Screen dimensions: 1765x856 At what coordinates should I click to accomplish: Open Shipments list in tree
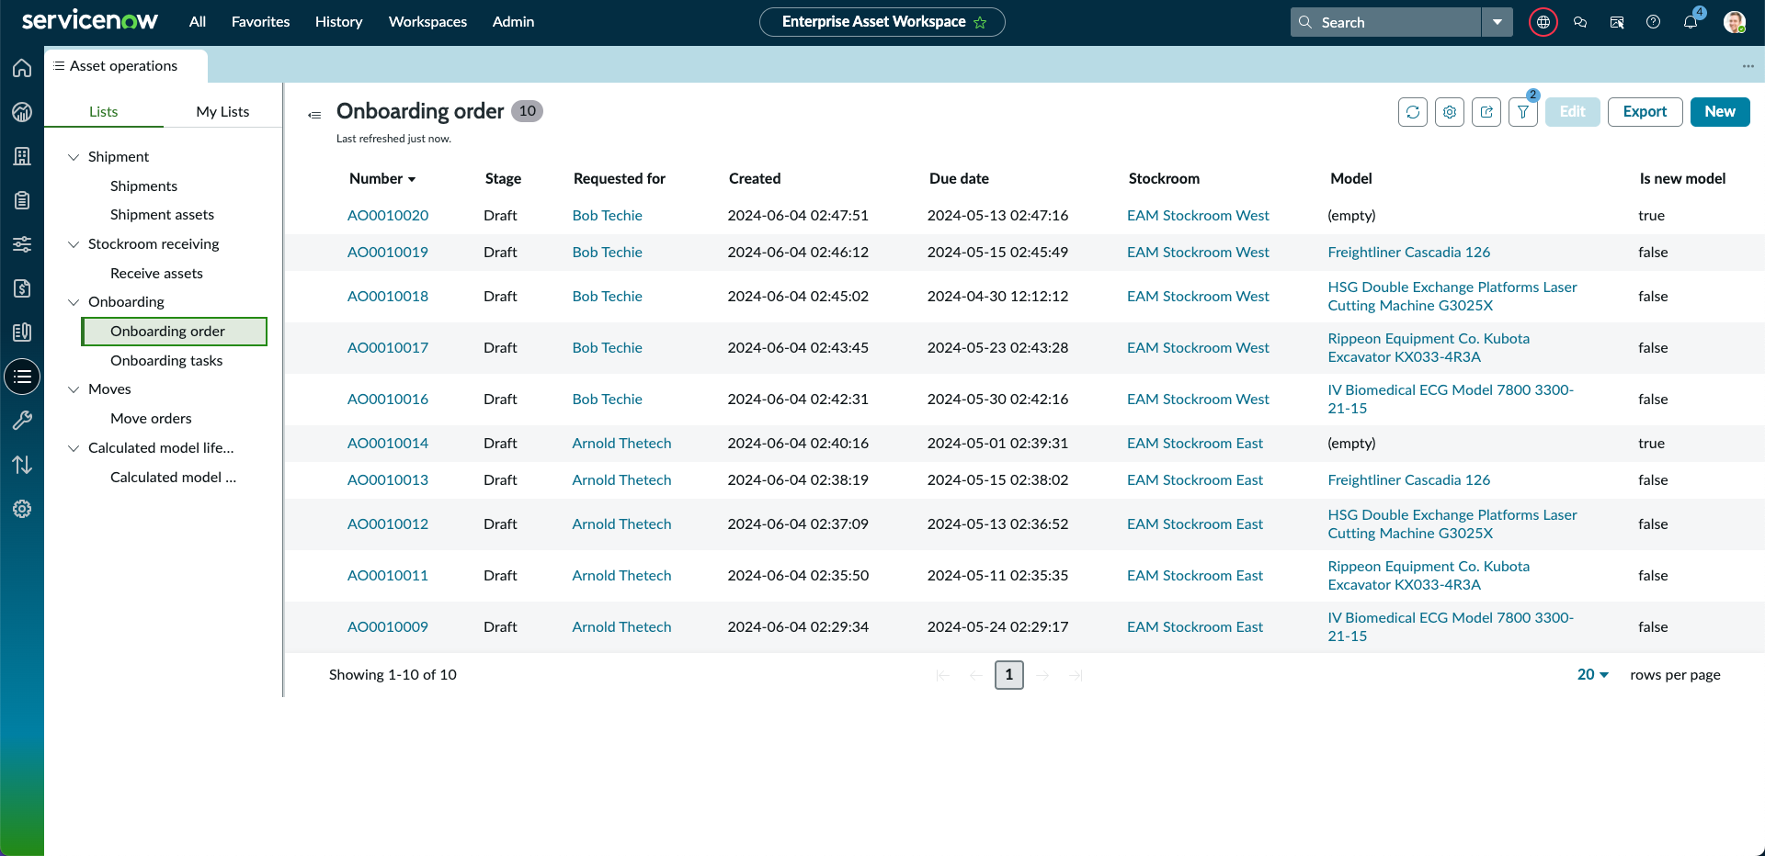click(x=143, y=186)
